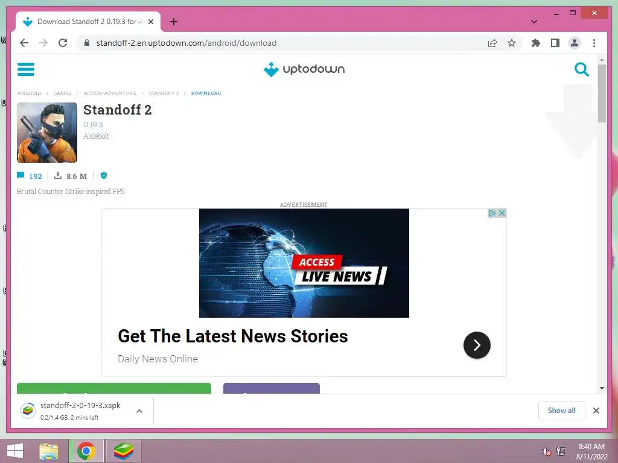Click scrollbar down arrow

click(x=602, y=388)
